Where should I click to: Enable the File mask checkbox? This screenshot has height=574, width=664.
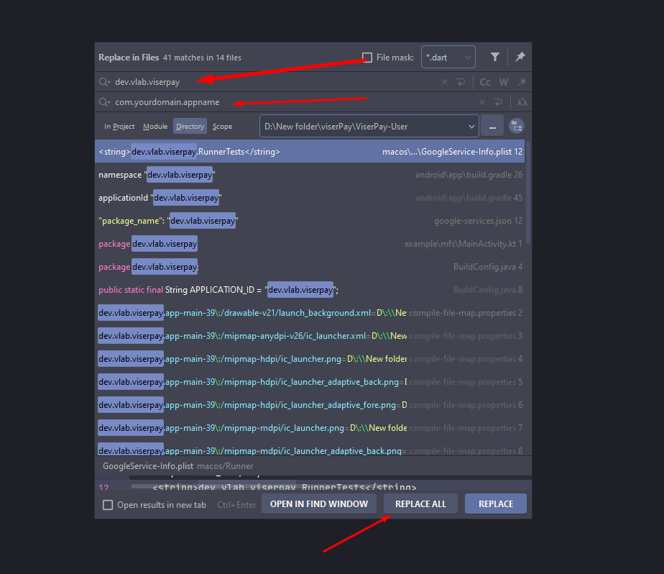pyautogui.click(x=367, y=58)
